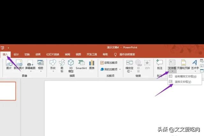This screenshot has width=204, height=136.
Task: Open the 插入 ribbon tab
Action: [x=5, y=54]
